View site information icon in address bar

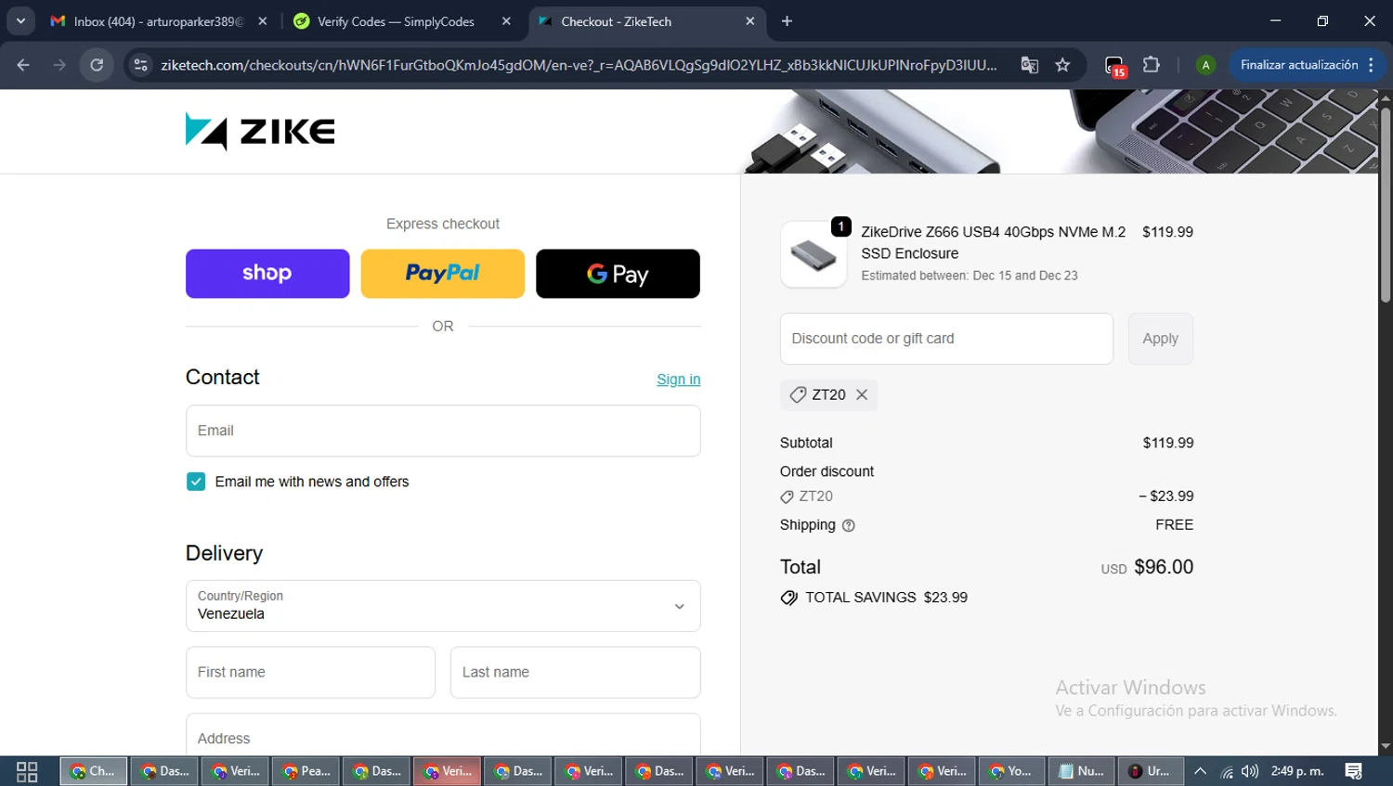point(140,65)
